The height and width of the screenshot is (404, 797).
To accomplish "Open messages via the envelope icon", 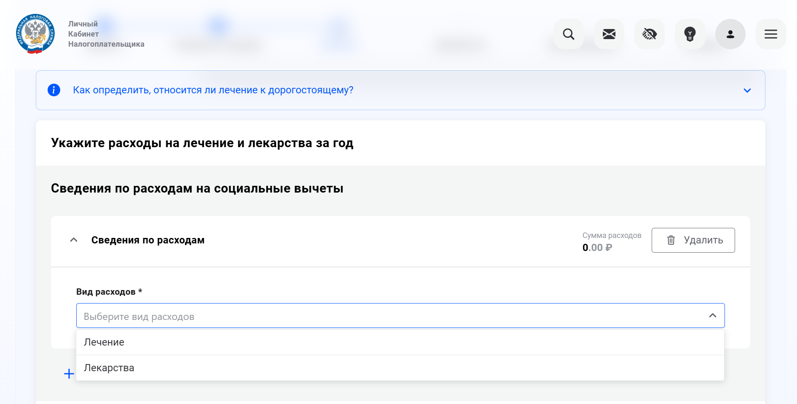I will click(x=609, y=34).
